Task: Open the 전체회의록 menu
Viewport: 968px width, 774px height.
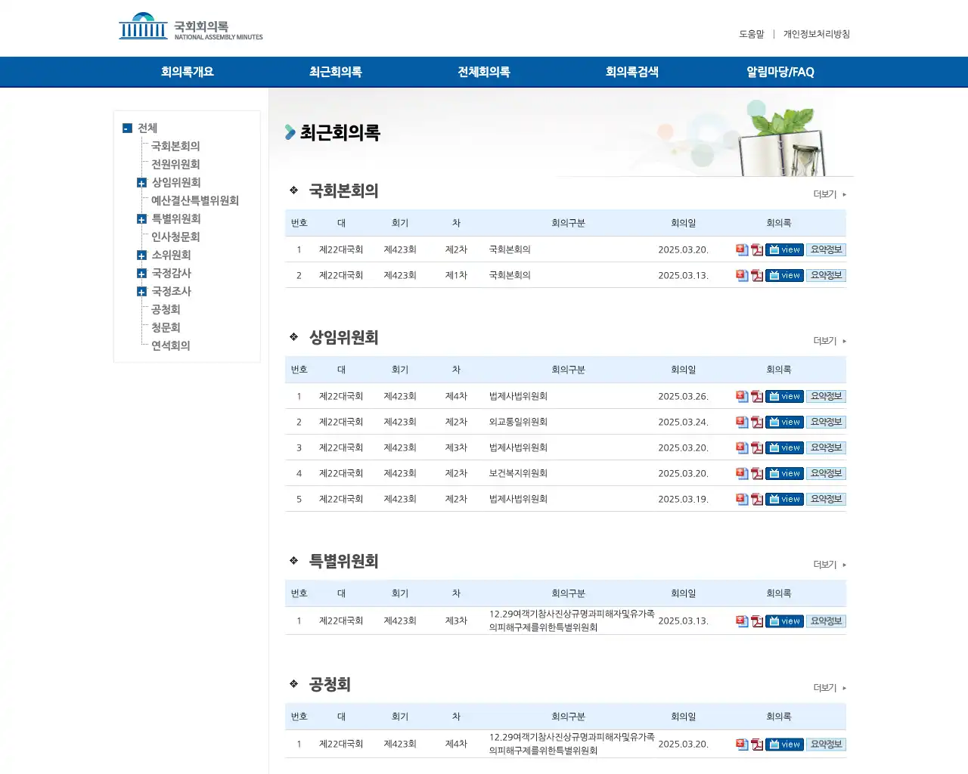Action: [483, 72]
